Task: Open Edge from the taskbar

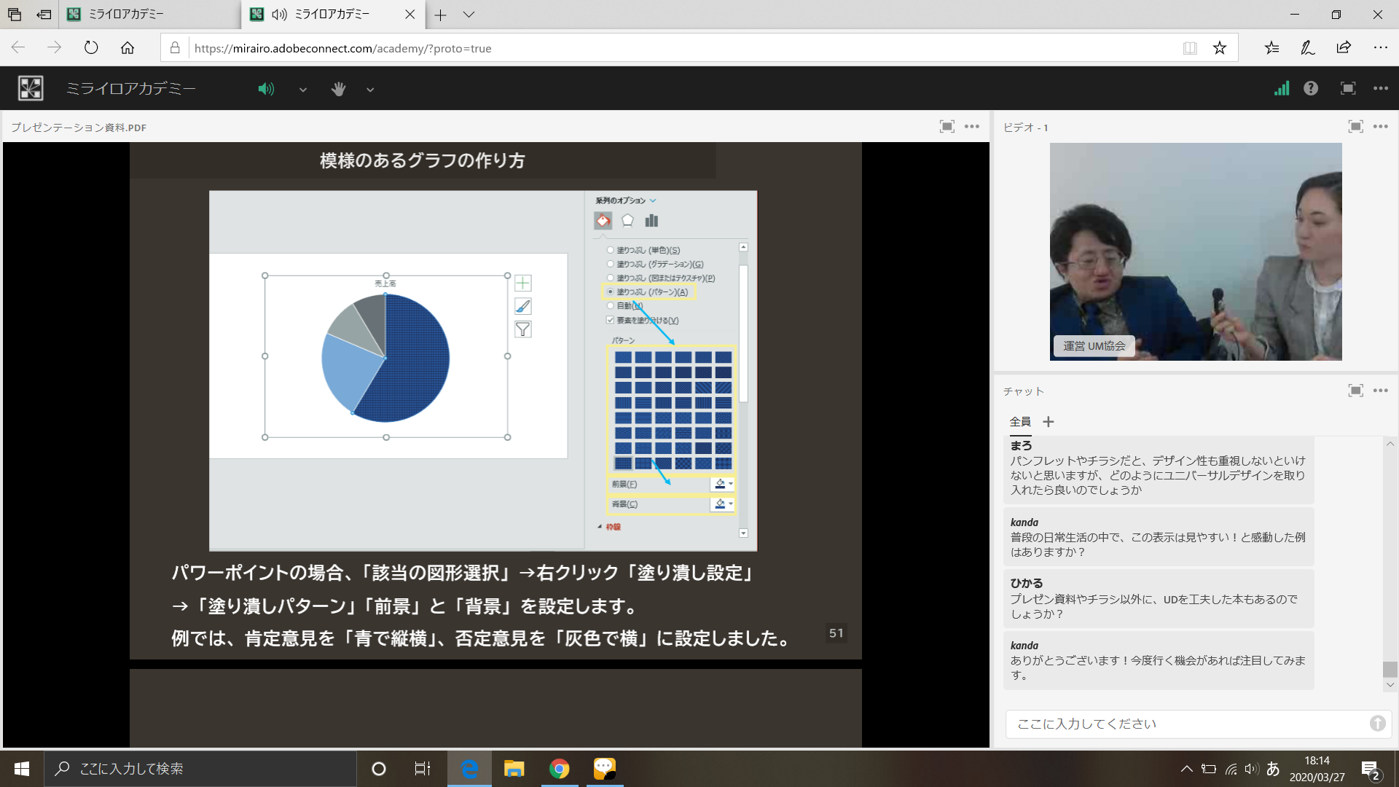Action: tap(469, 769)
